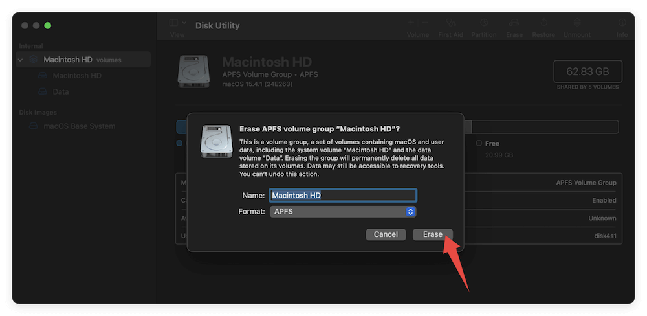647x316 pixels.
Task: Select the Data volume in sidebar
Action: coord(61,92)
